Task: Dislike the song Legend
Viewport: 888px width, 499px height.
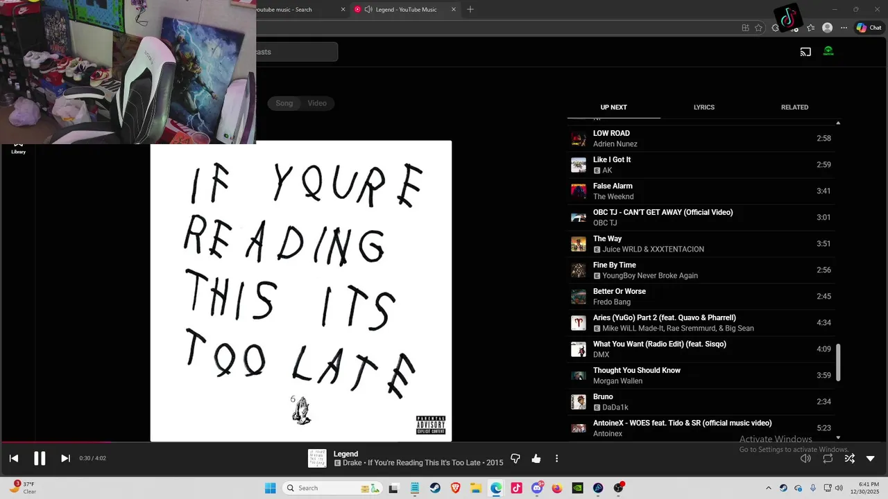Action: coord(515,458)
